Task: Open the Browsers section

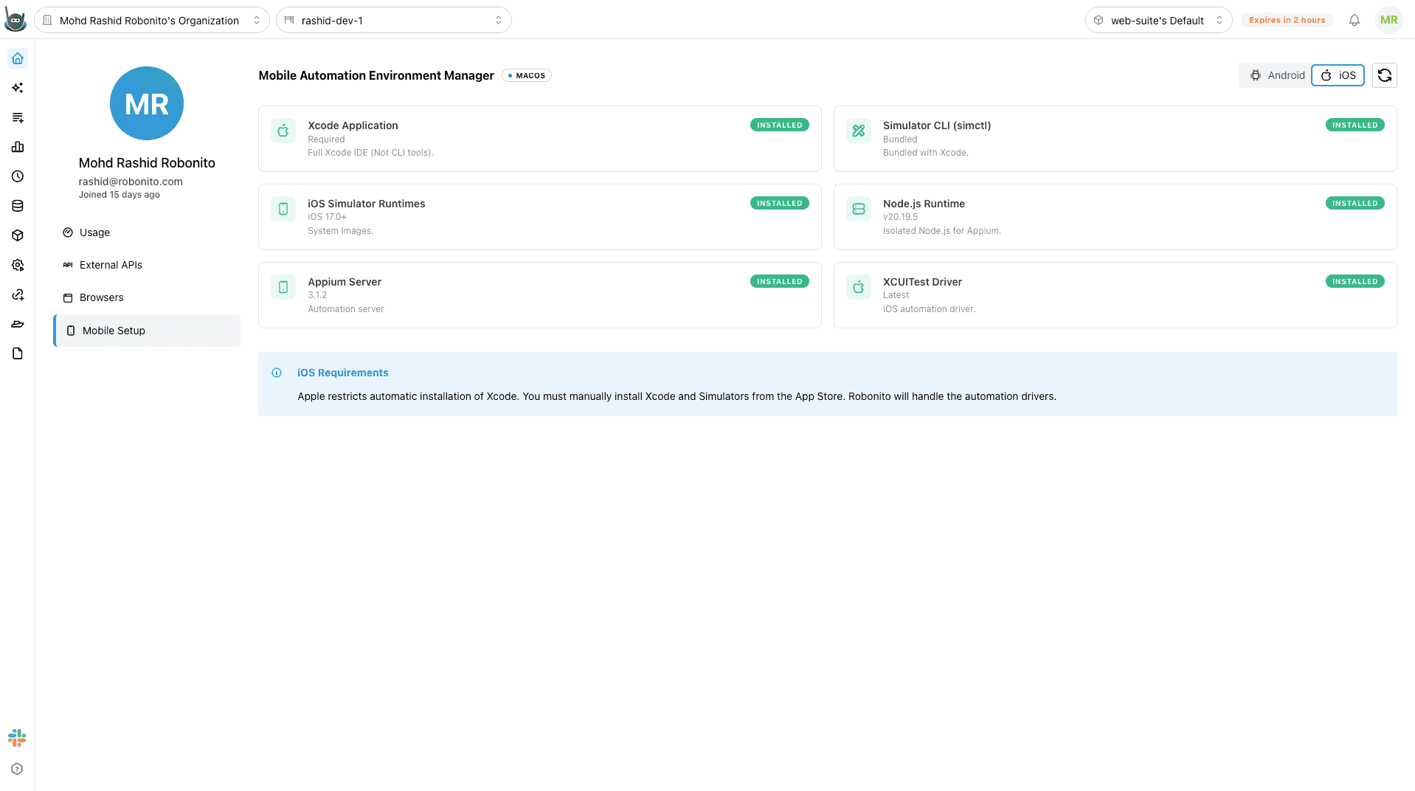Action: 147,297
